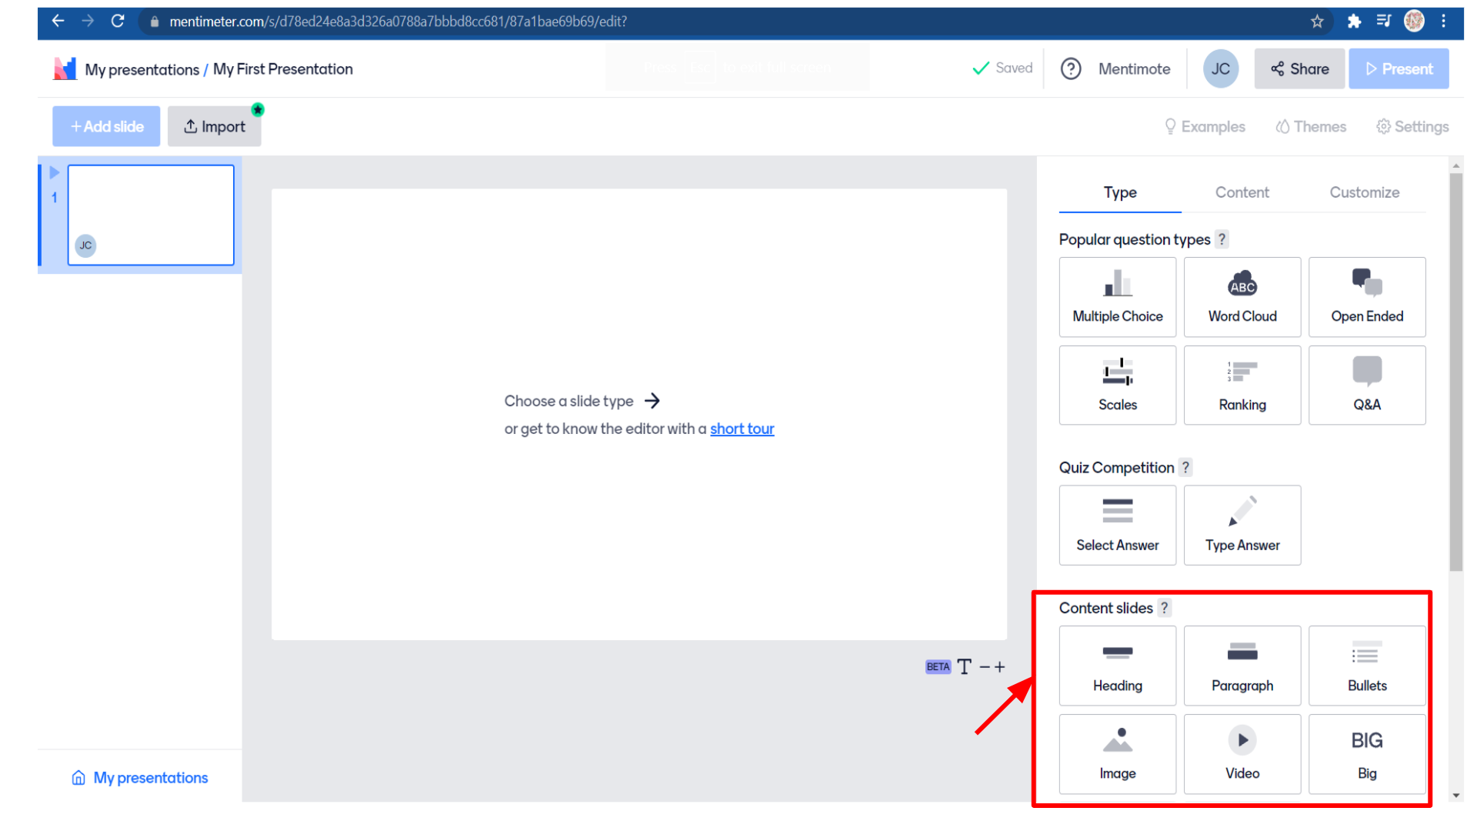This screenshot has height=831, width=1477.
Task: Click the Add slide button
Action: [106, 126]
